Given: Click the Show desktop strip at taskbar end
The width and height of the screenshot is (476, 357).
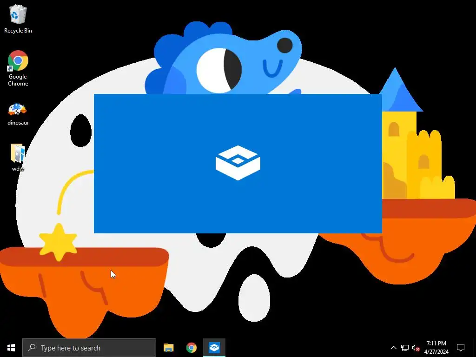Looking at the screenshot, I should 475,348.
